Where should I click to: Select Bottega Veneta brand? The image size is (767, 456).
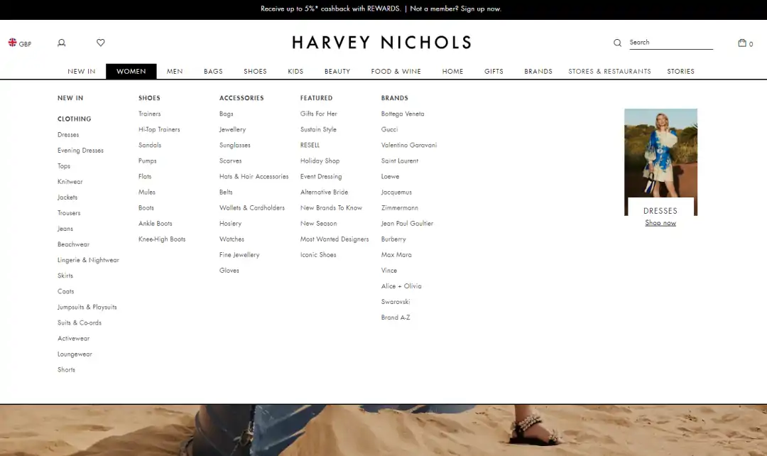[403, 114]
